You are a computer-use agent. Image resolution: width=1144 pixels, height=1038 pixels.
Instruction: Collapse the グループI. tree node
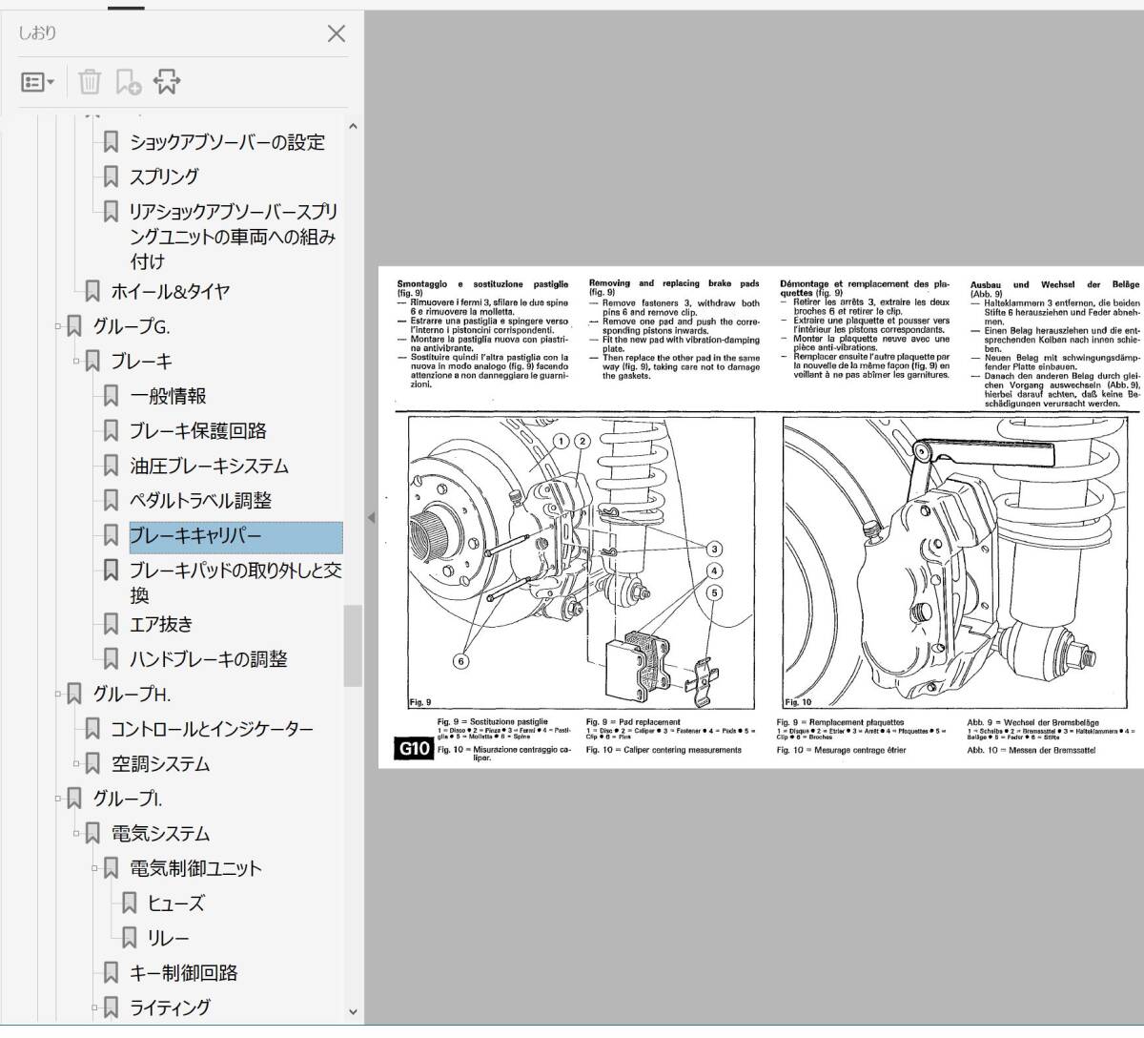pyautogui.click(x=58, y=799)
